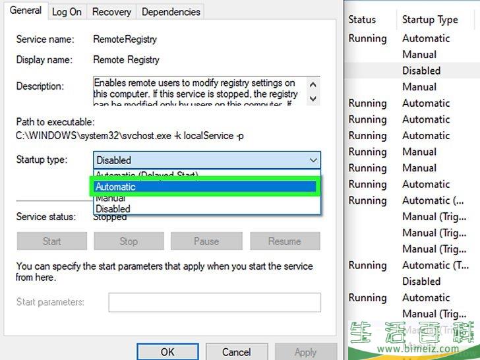Click the Start service button
This screenshot has width=480, height=360.
[51, 241]
